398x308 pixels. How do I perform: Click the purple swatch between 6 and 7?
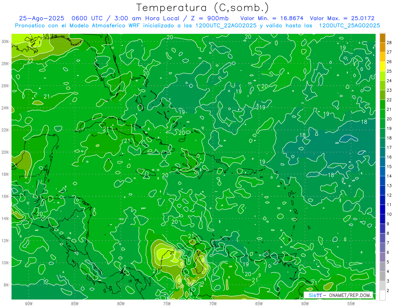tap(382, 248)
